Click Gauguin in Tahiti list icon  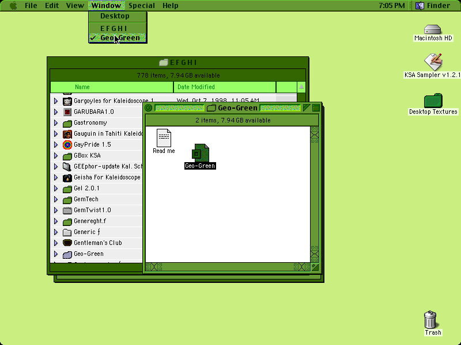pos(67,134)
